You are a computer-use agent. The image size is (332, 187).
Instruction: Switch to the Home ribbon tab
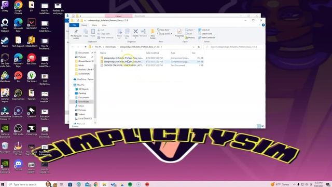click(x=84, y=25)
